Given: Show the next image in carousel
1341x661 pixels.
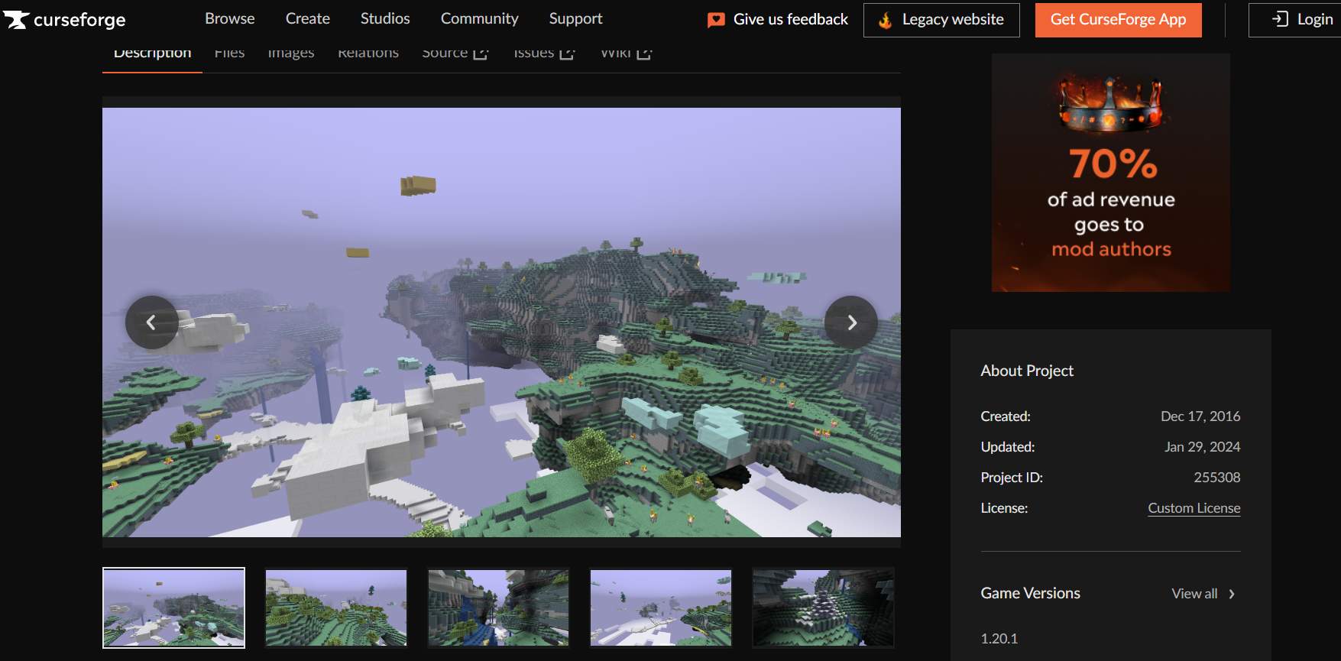Looking at the screenshot, I should point(851,322).
